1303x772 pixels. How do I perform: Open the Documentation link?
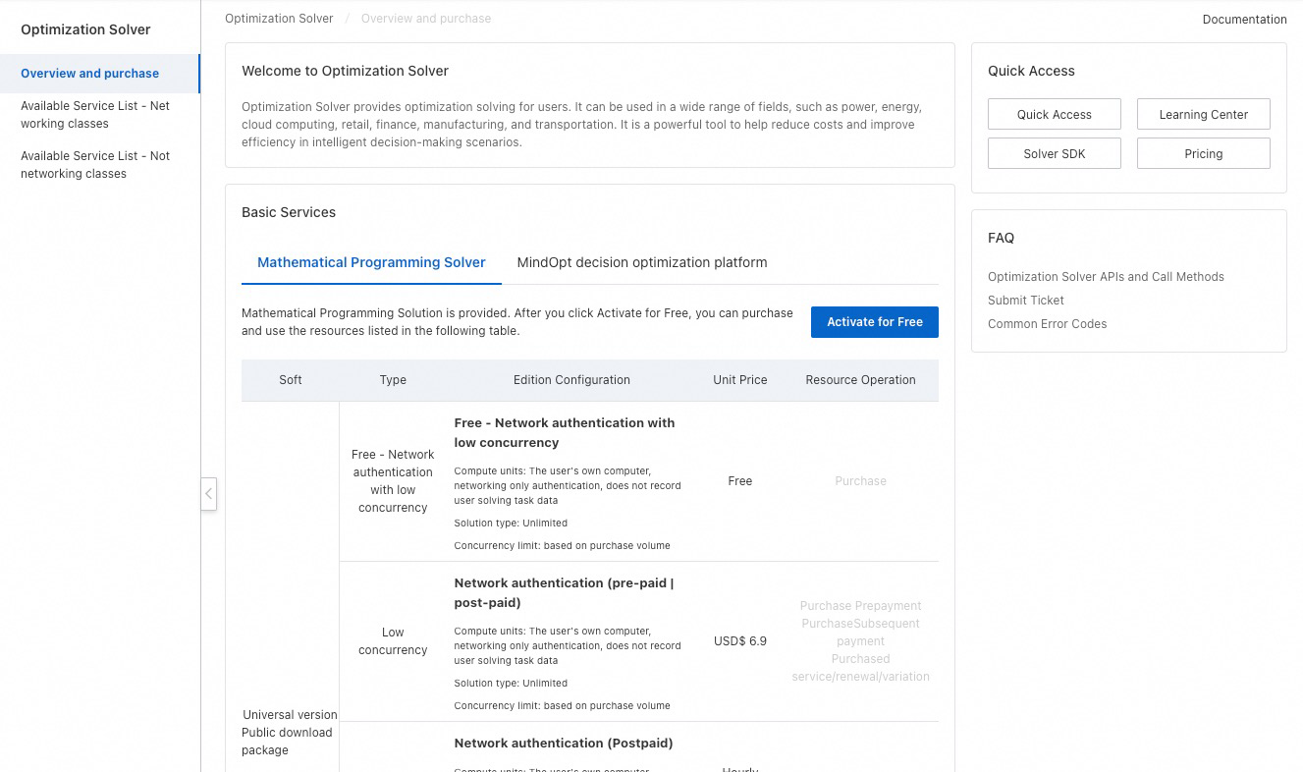(1244, 20)
